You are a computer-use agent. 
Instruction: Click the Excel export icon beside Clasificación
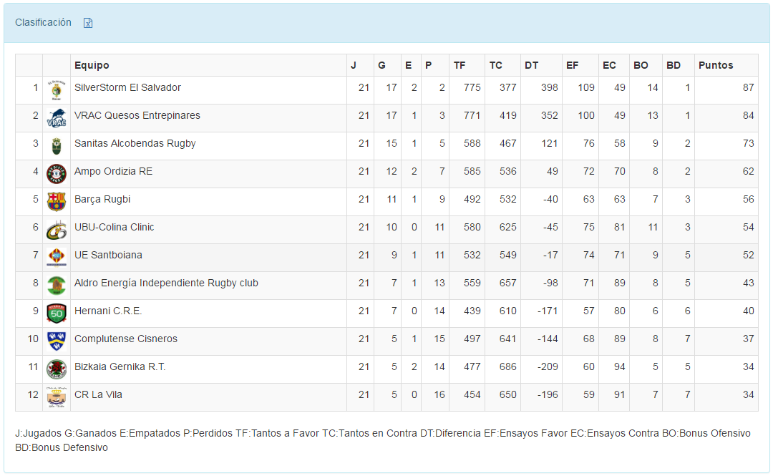(x=88, y=23)
